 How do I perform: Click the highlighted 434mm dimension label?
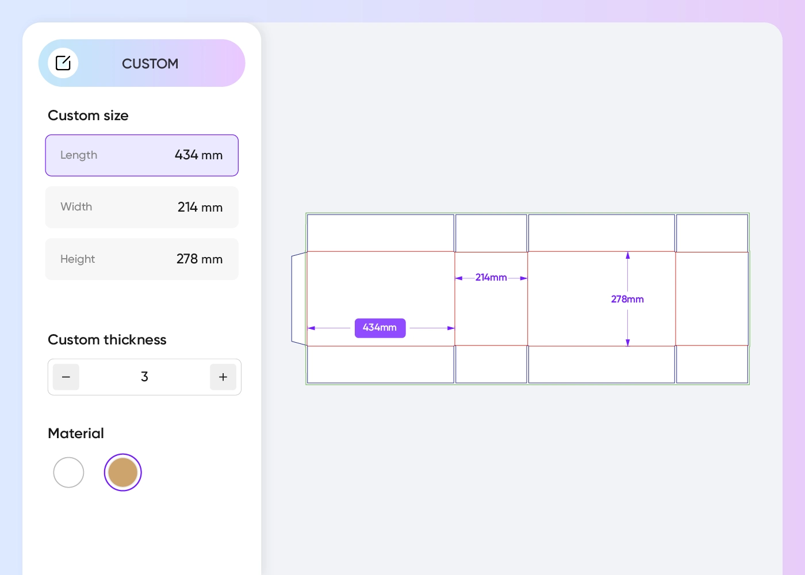pos(380,328)
